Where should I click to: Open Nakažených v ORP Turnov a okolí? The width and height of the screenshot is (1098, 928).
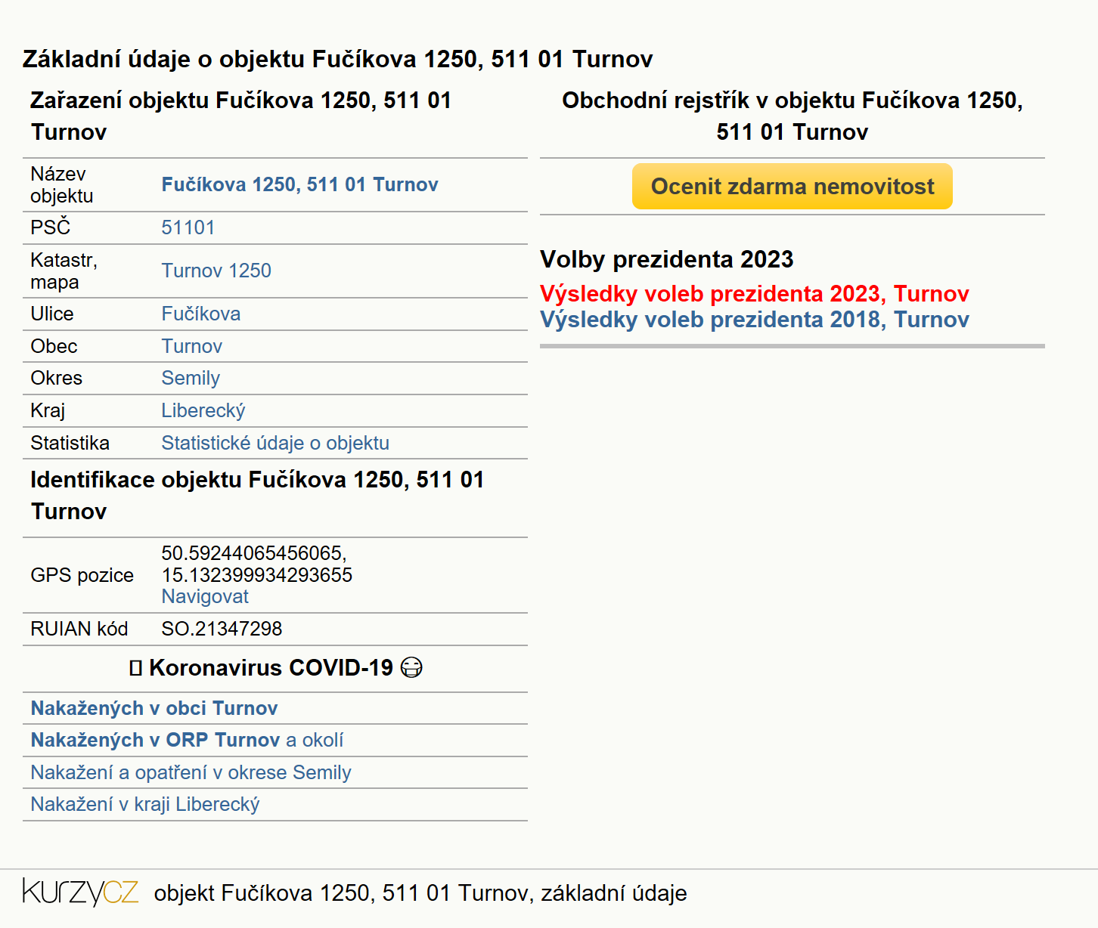point(187,740)
